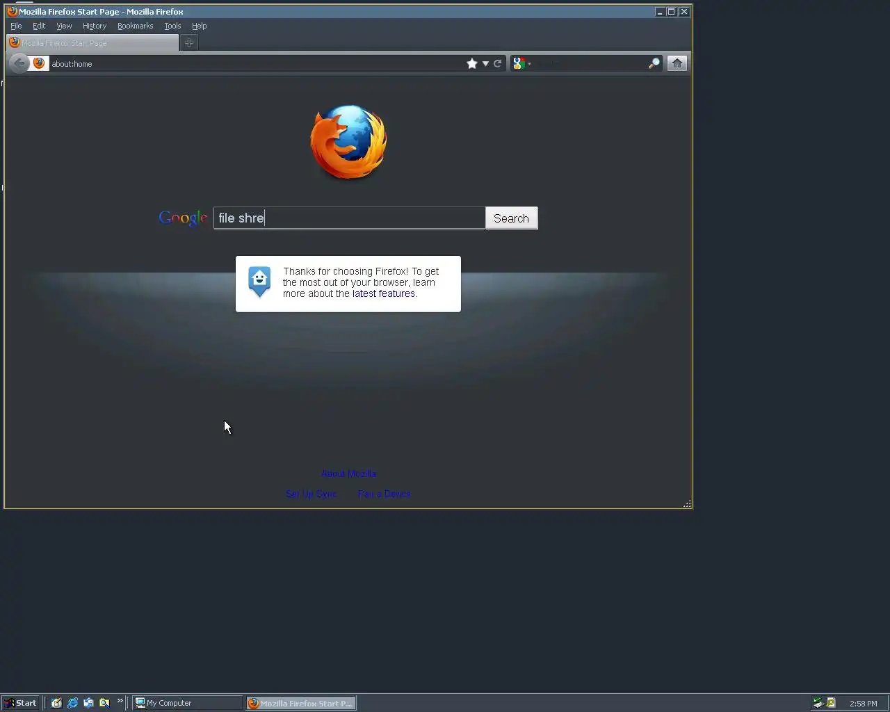Viewport: 890px width, 712px height.
Task: Open the Help menu
Action: [200, 26]
